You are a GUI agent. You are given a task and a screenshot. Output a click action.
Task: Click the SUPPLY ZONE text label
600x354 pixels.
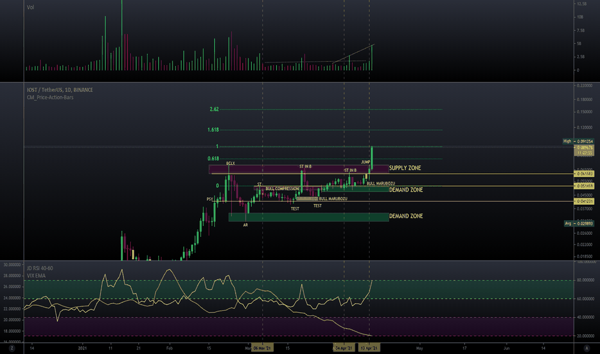tap(405, 168)
